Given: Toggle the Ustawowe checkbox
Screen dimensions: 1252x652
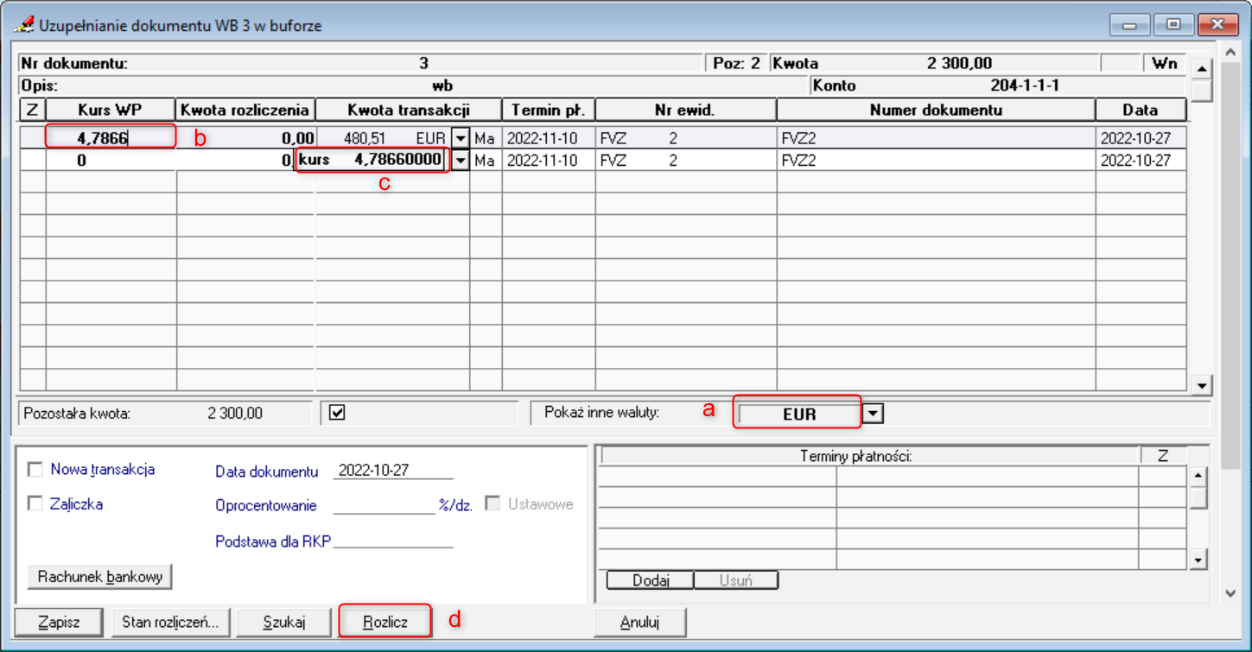Looking at the screenshot, I should pos(493,504).
